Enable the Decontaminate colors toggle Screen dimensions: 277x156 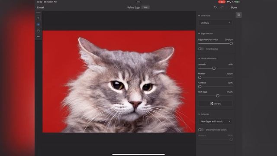(x=201, y=130)
